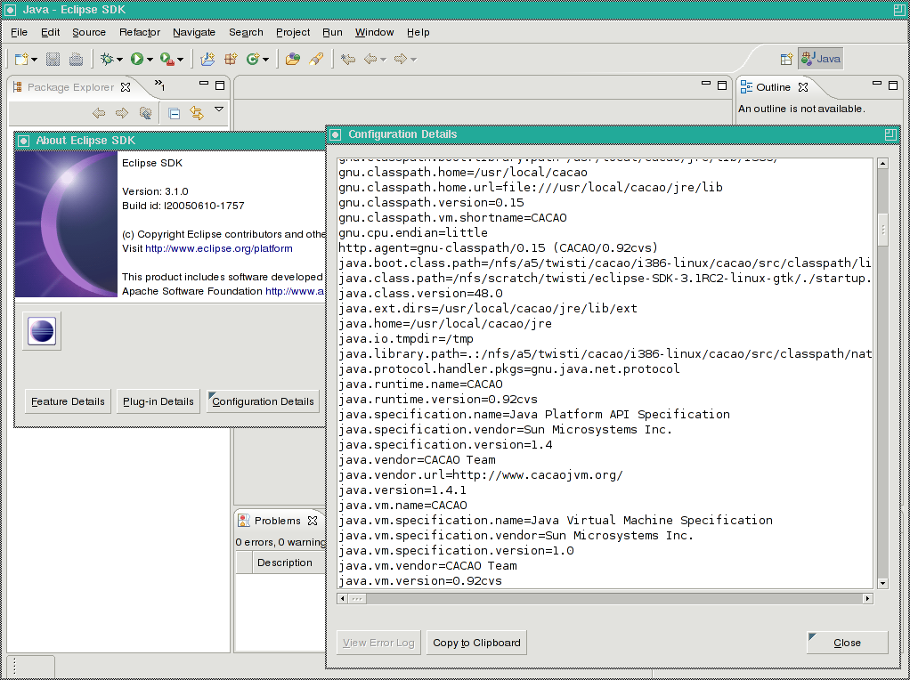Click the Open Perspective icon
Image resolution: width=910 pixels, height=680 pixels.
tap(786, 59)
